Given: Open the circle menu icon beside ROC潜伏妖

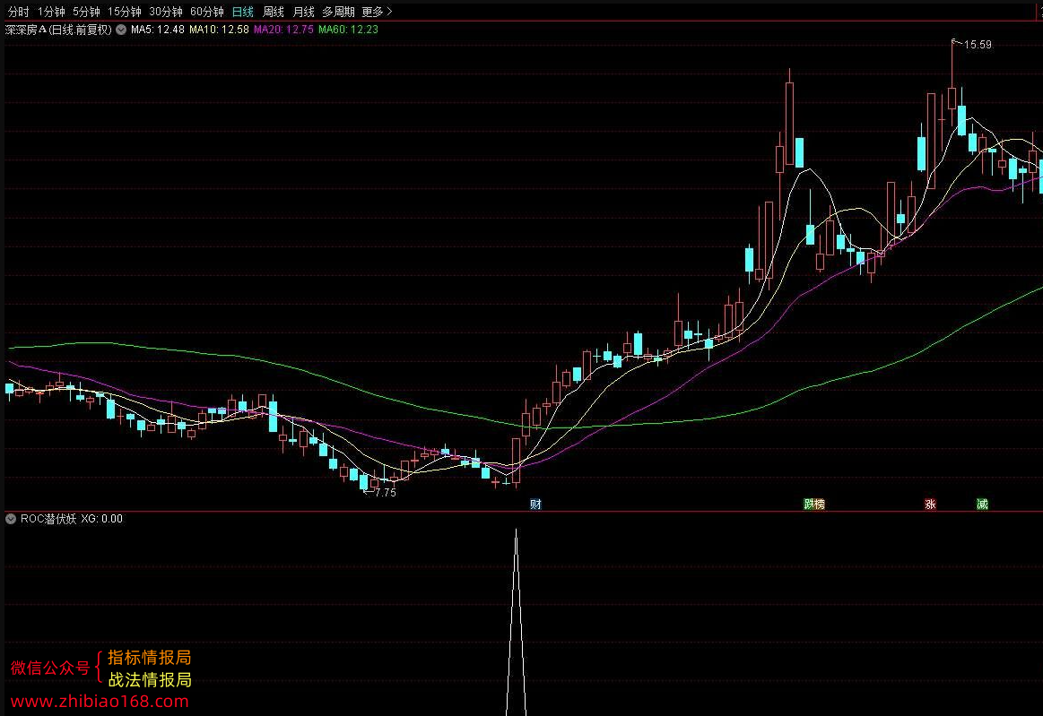Looking at the screenshot, I should 11,519.
